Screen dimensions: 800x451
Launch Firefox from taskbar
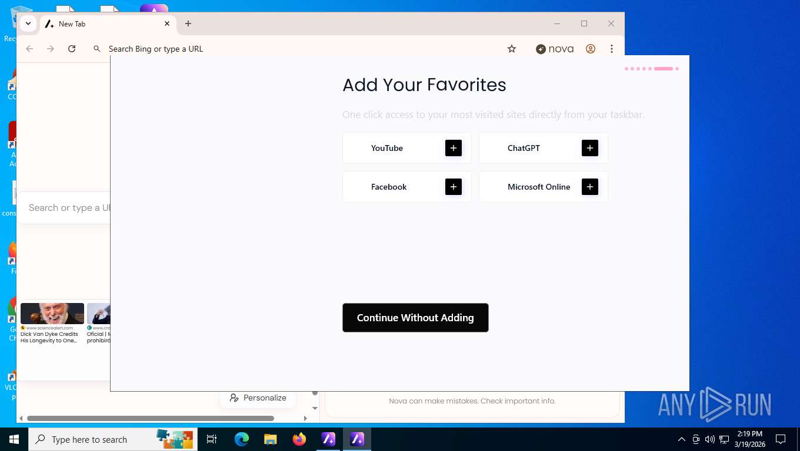(x=299, y=439)
